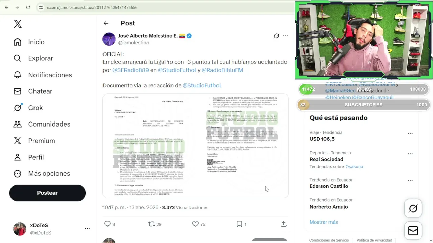Bookmark this post
Viewport: 433px width, 243px height.
[239, 224]
